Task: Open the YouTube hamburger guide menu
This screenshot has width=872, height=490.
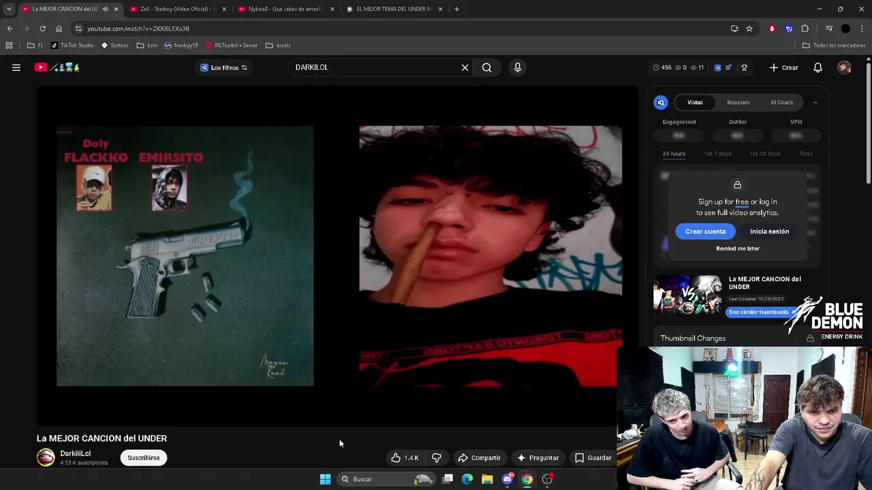Action: click(16, 67)
